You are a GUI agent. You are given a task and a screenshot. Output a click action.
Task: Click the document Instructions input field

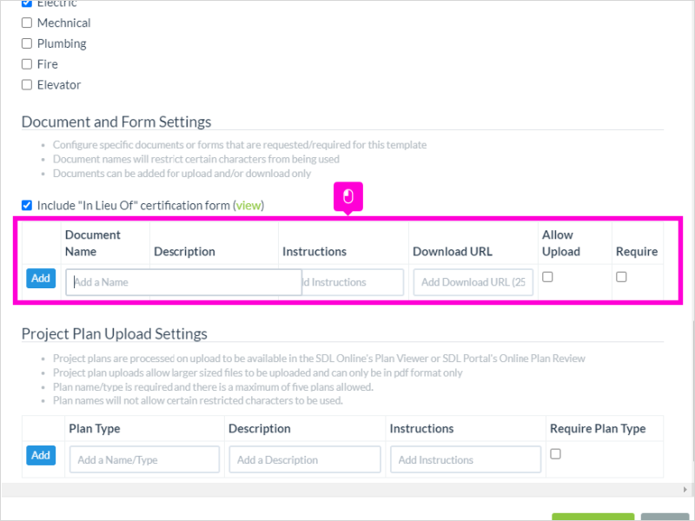point(353,282)
